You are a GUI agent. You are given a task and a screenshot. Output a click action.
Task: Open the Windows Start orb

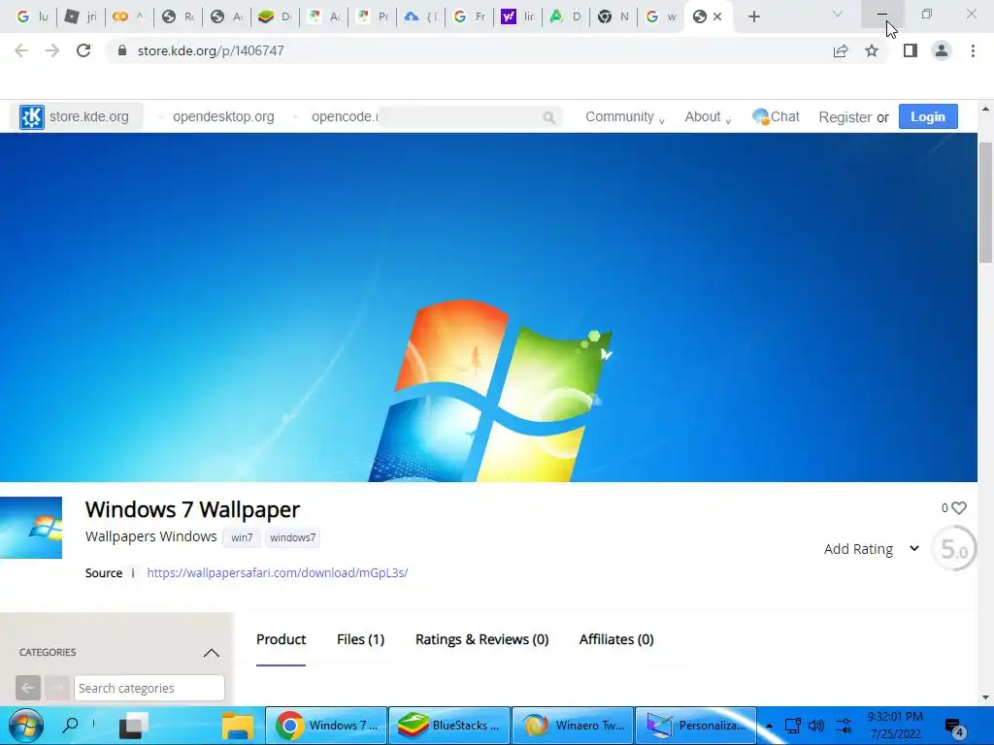point(26,726)
